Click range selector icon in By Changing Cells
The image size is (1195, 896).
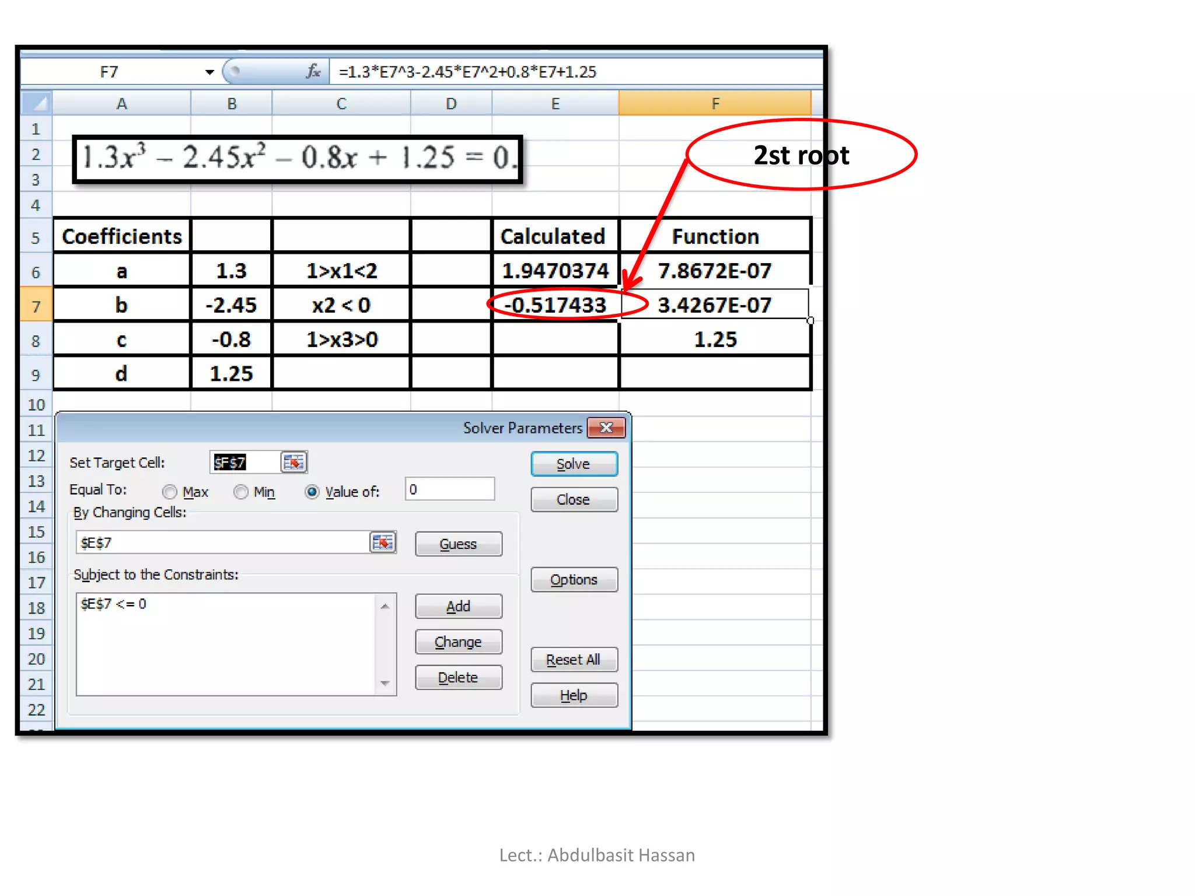tap(383, 542)
